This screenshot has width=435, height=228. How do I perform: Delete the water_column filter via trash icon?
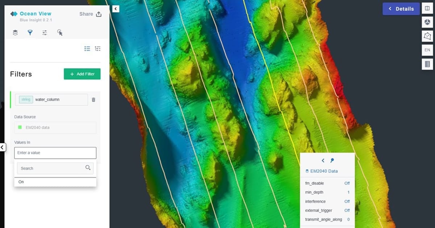[x=94, y=100]
